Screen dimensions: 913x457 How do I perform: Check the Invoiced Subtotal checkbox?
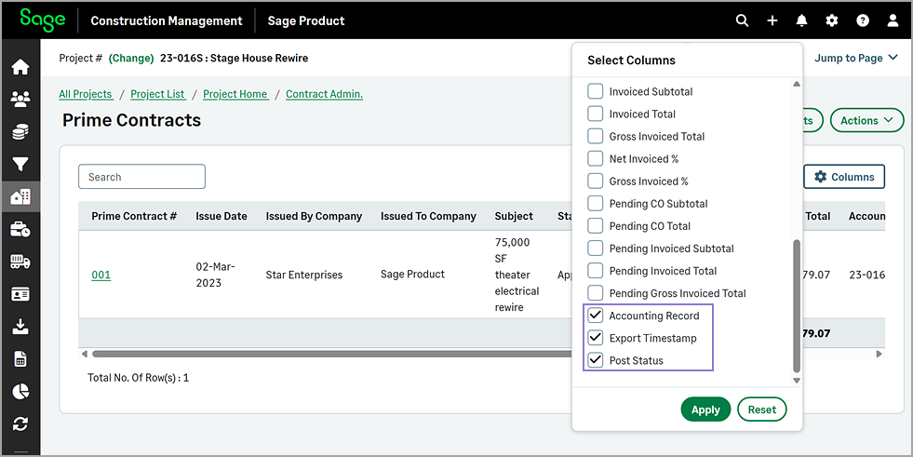(595, 91)
